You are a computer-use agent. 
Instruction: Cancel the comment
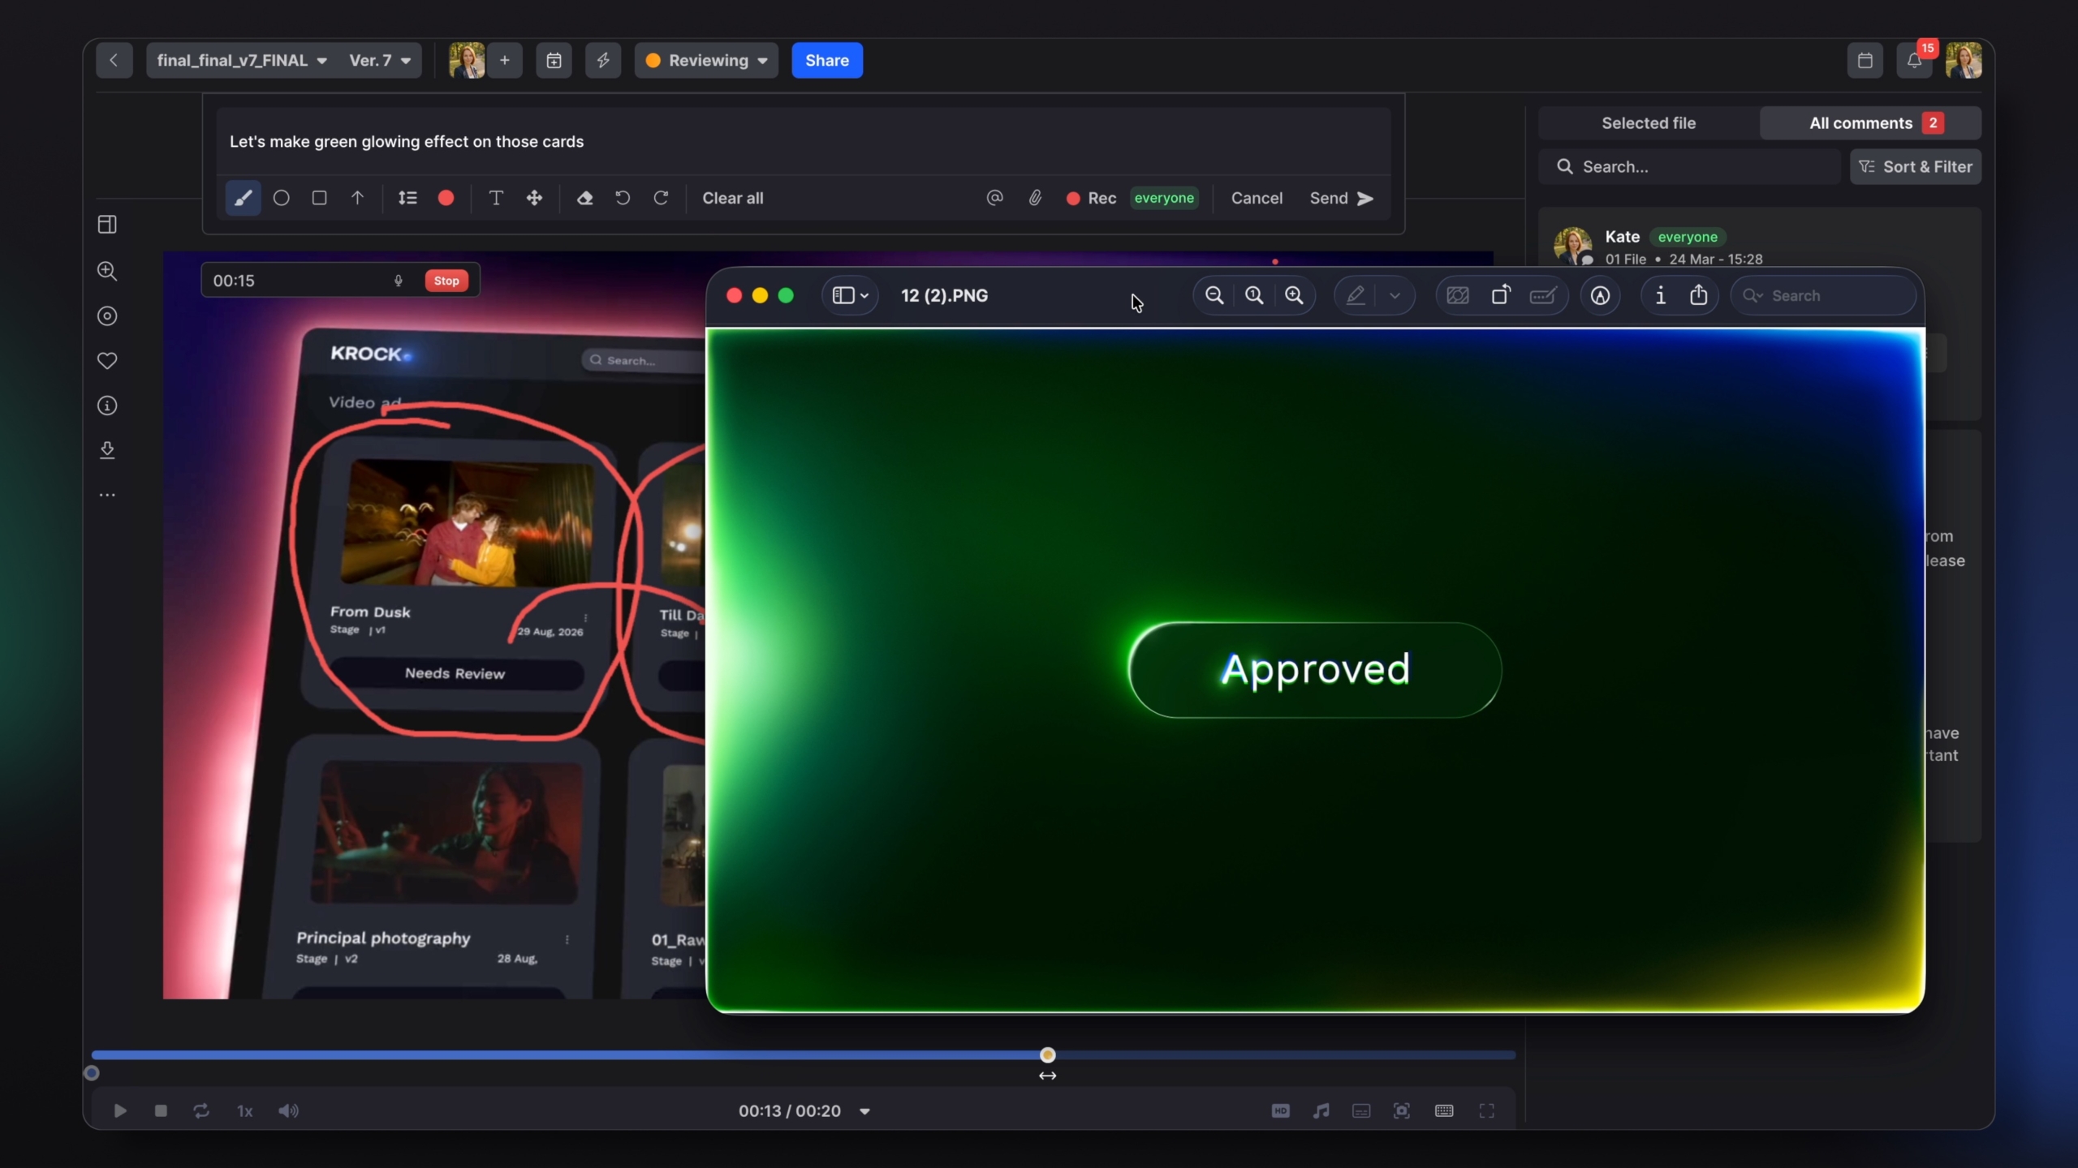coord(1257,198)
